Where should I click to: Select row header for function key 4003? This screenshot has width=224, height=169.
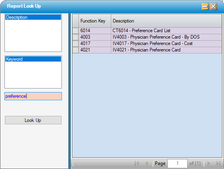(76, 37)
